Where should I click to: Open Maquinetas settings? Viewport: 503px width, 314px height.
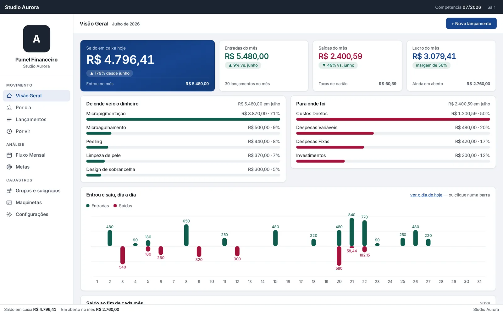(x=36, y=203)
